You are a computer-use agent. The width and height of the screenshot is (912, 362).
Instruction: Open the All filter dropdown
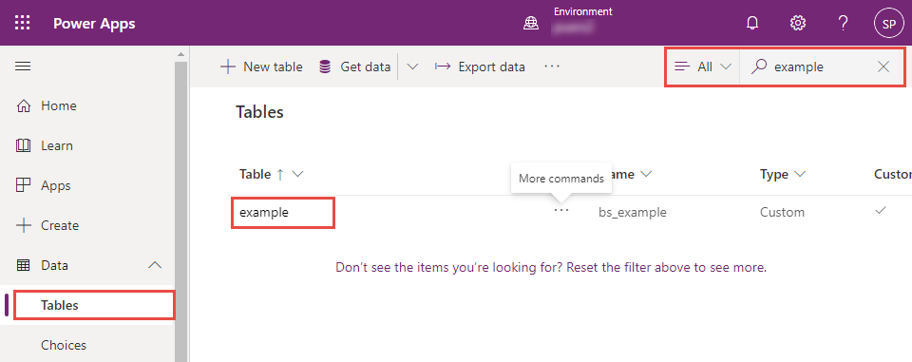pyautogui.click(x=703, y=67)
